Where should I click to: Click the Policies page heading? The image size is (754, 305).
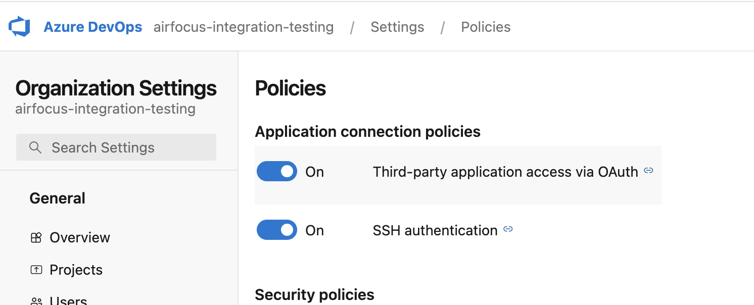click(x=291, y=88)
